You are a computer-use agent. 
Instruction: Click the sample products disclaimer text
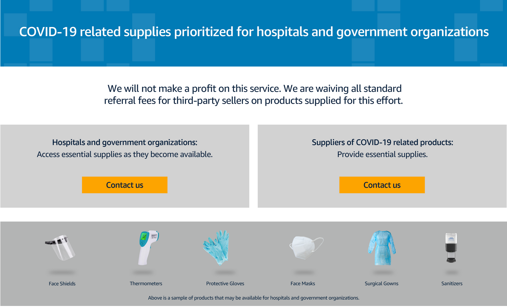coord(254,298)
